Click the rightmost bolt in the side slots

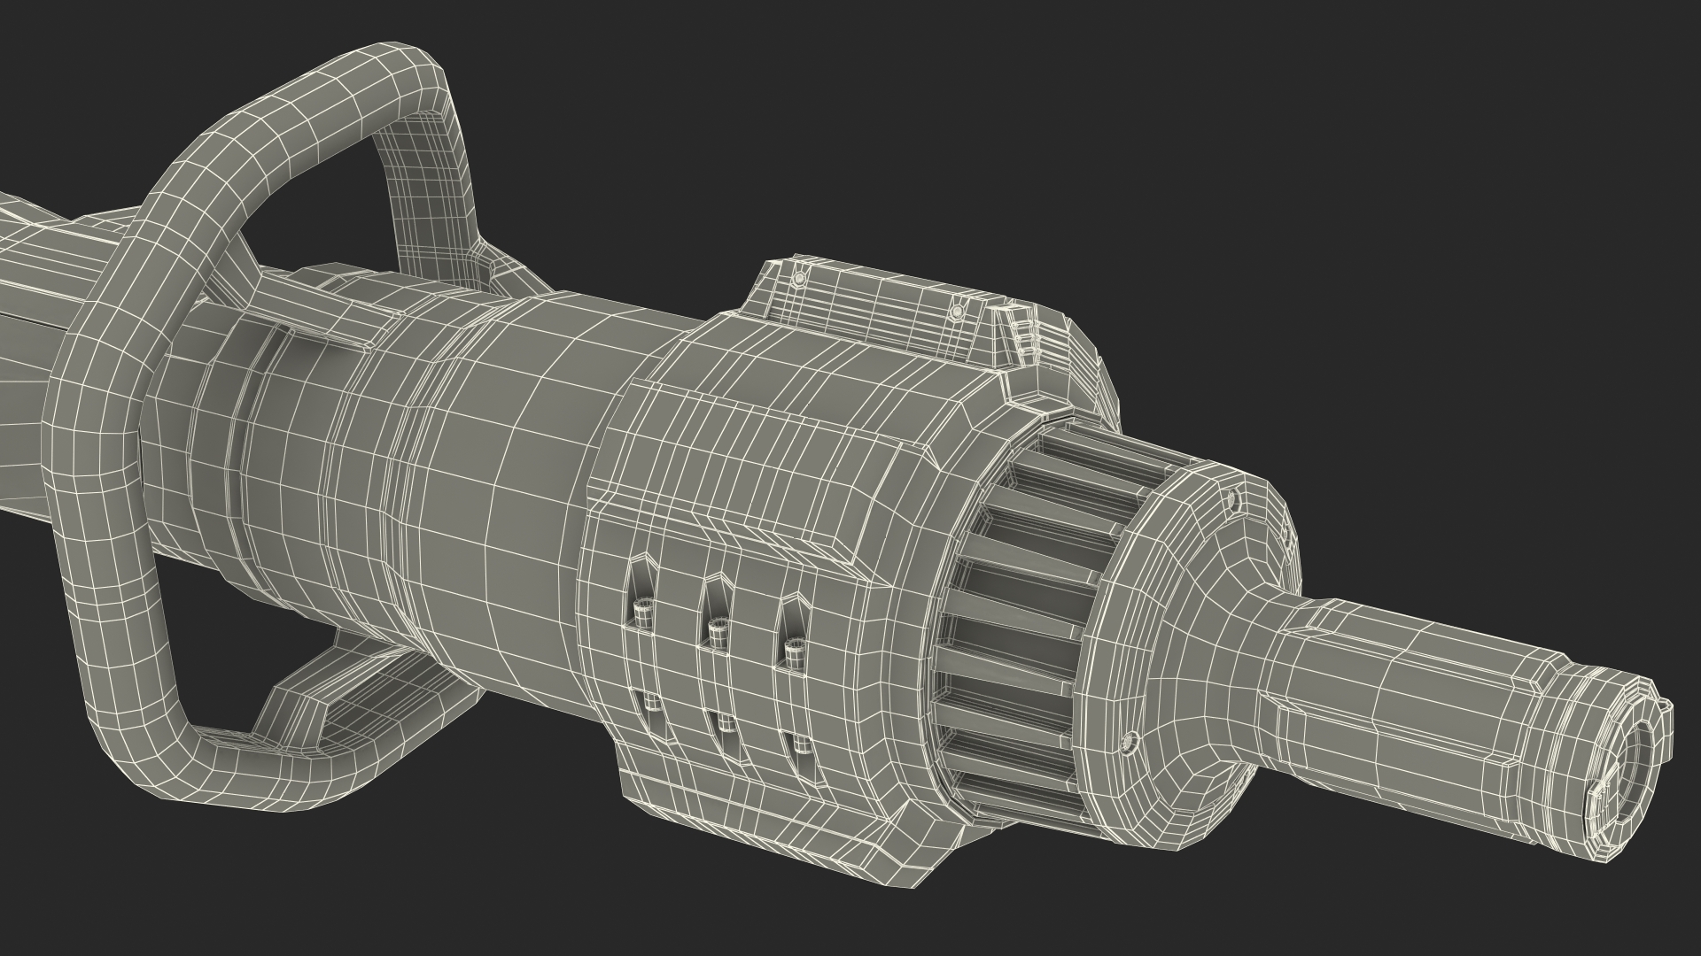coord(795,653)
